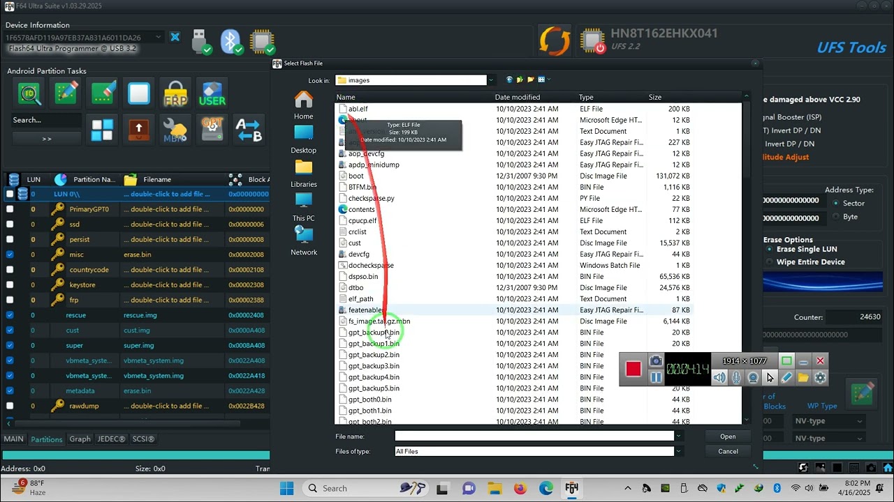Uncheck the rescue partition checkbox

[10, 315]
